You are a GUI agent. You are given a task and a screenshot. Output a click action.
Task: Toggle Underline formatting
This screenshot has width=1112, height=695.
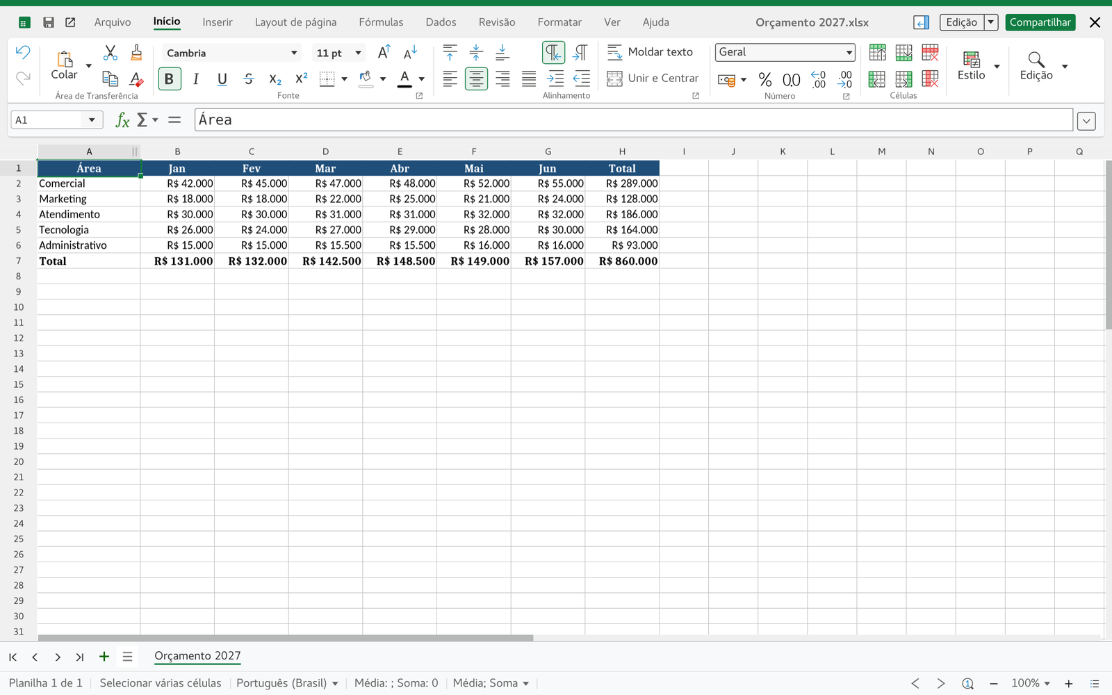222,79
